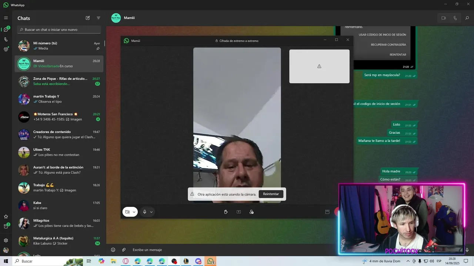Mute the microphone in the call
The height and width of the screenshot is (266, 474).
point(144,212)
